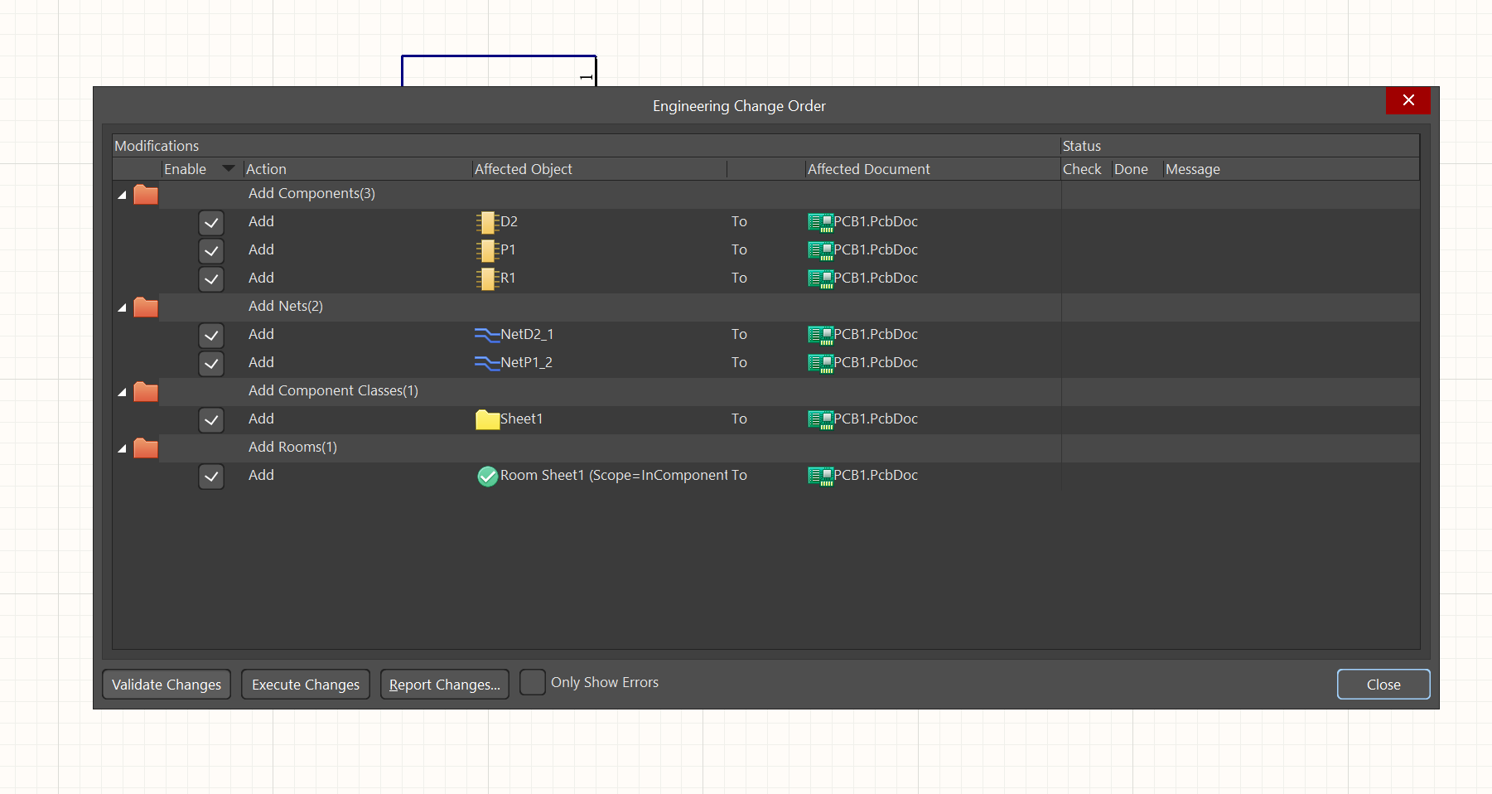
Task: Click the Done status column header
Action: pos(1137,169)
